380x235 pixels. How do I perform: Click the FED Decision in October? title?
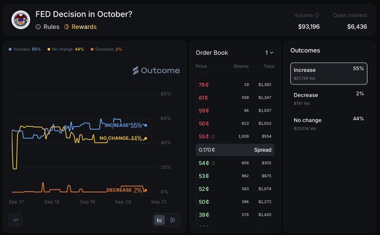point(84,14)
